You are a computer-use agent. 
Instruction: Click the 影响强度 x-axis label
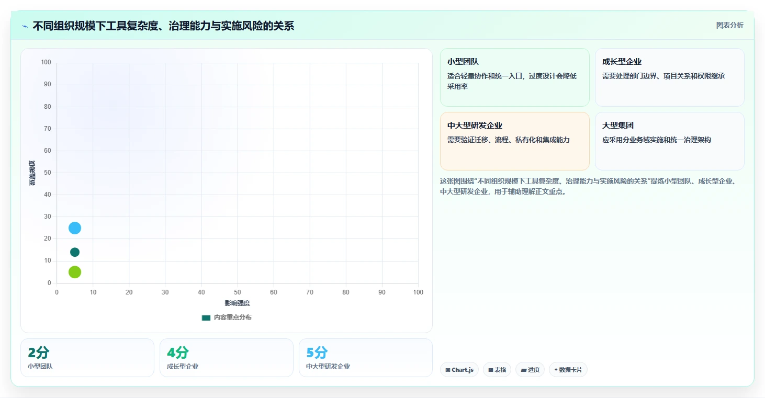[x=238, y=303]
